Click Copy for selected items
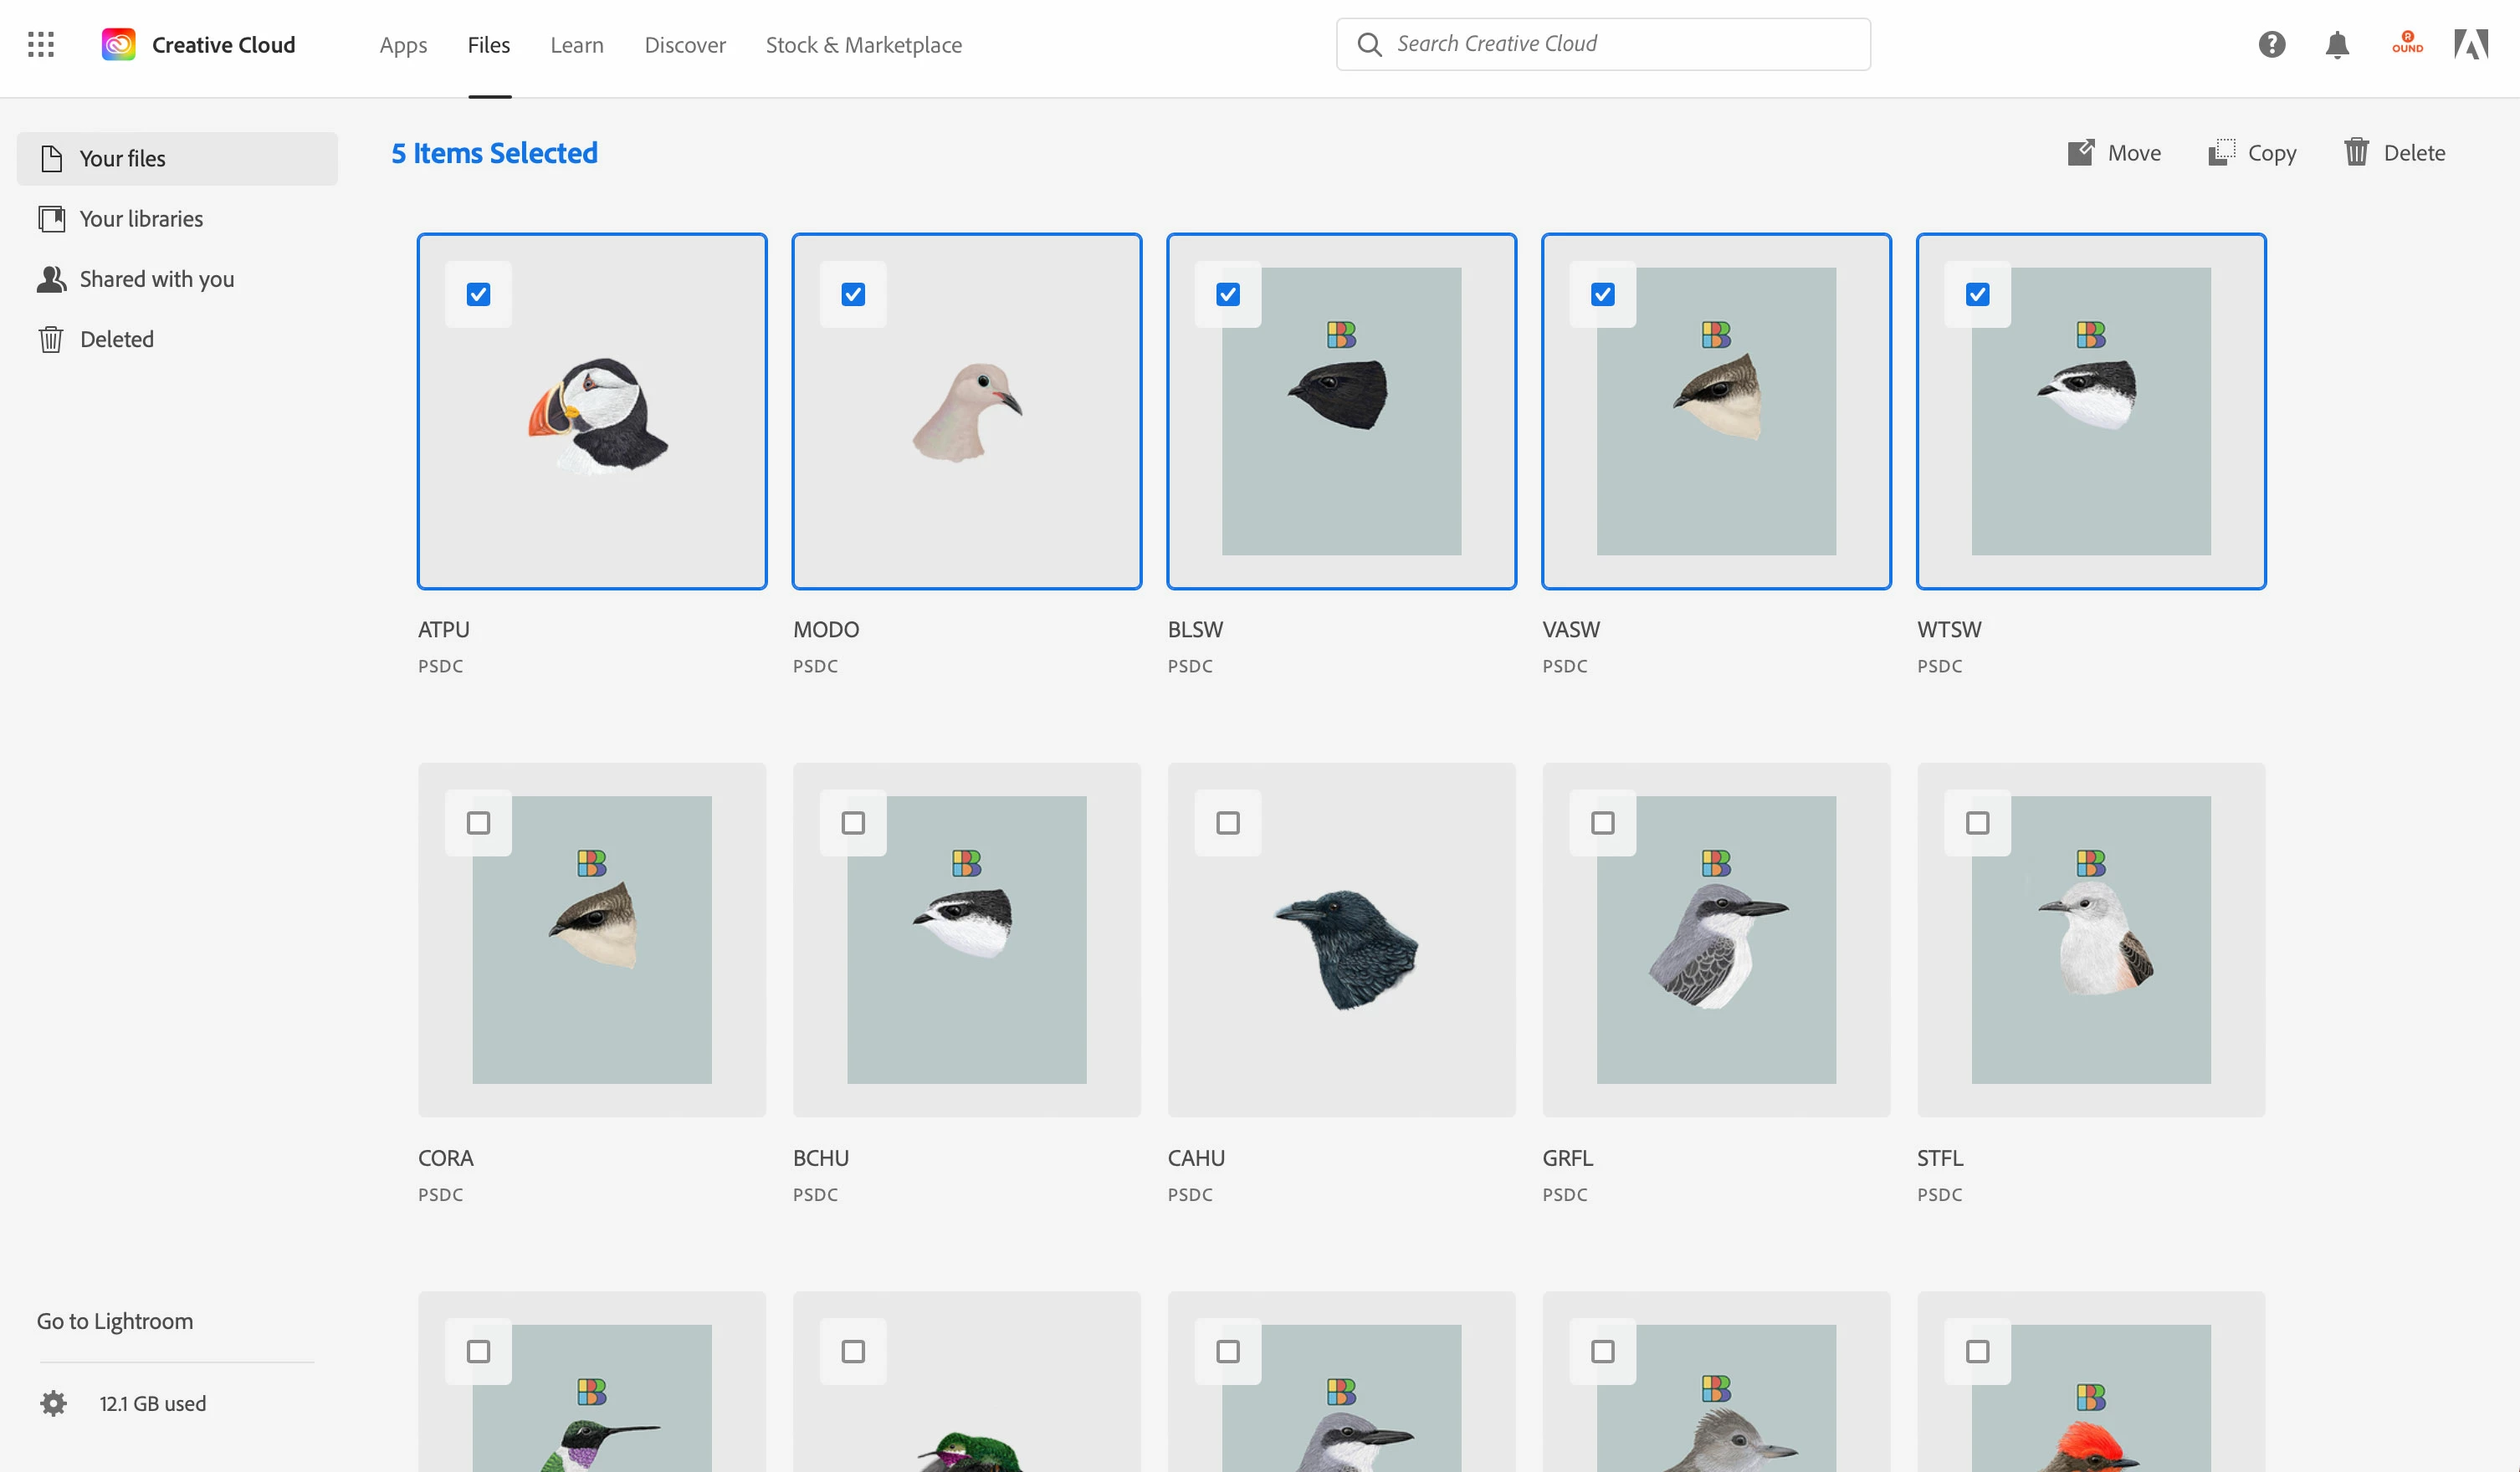This screenshot has height=1472, width=2520. click(2252, 152)
